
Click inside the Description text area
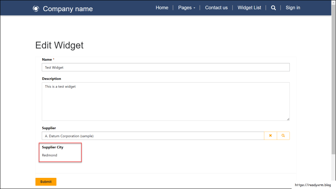165,101
